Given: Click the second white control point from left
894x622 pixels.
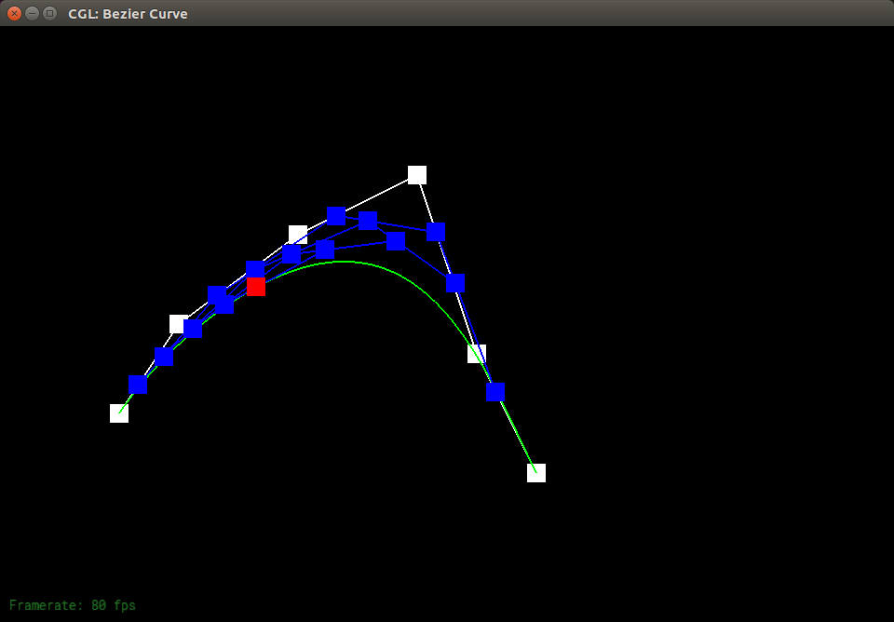Looking at the screenshot, I should (x=177, y=323).
